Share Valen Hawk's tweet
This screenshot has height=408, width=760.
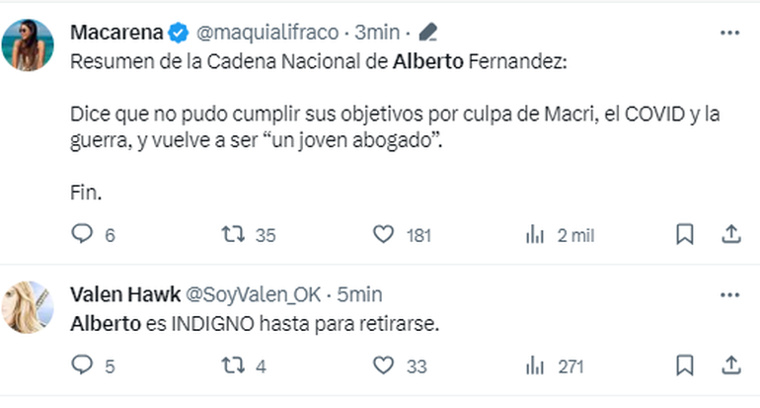[x=730, y=366]
